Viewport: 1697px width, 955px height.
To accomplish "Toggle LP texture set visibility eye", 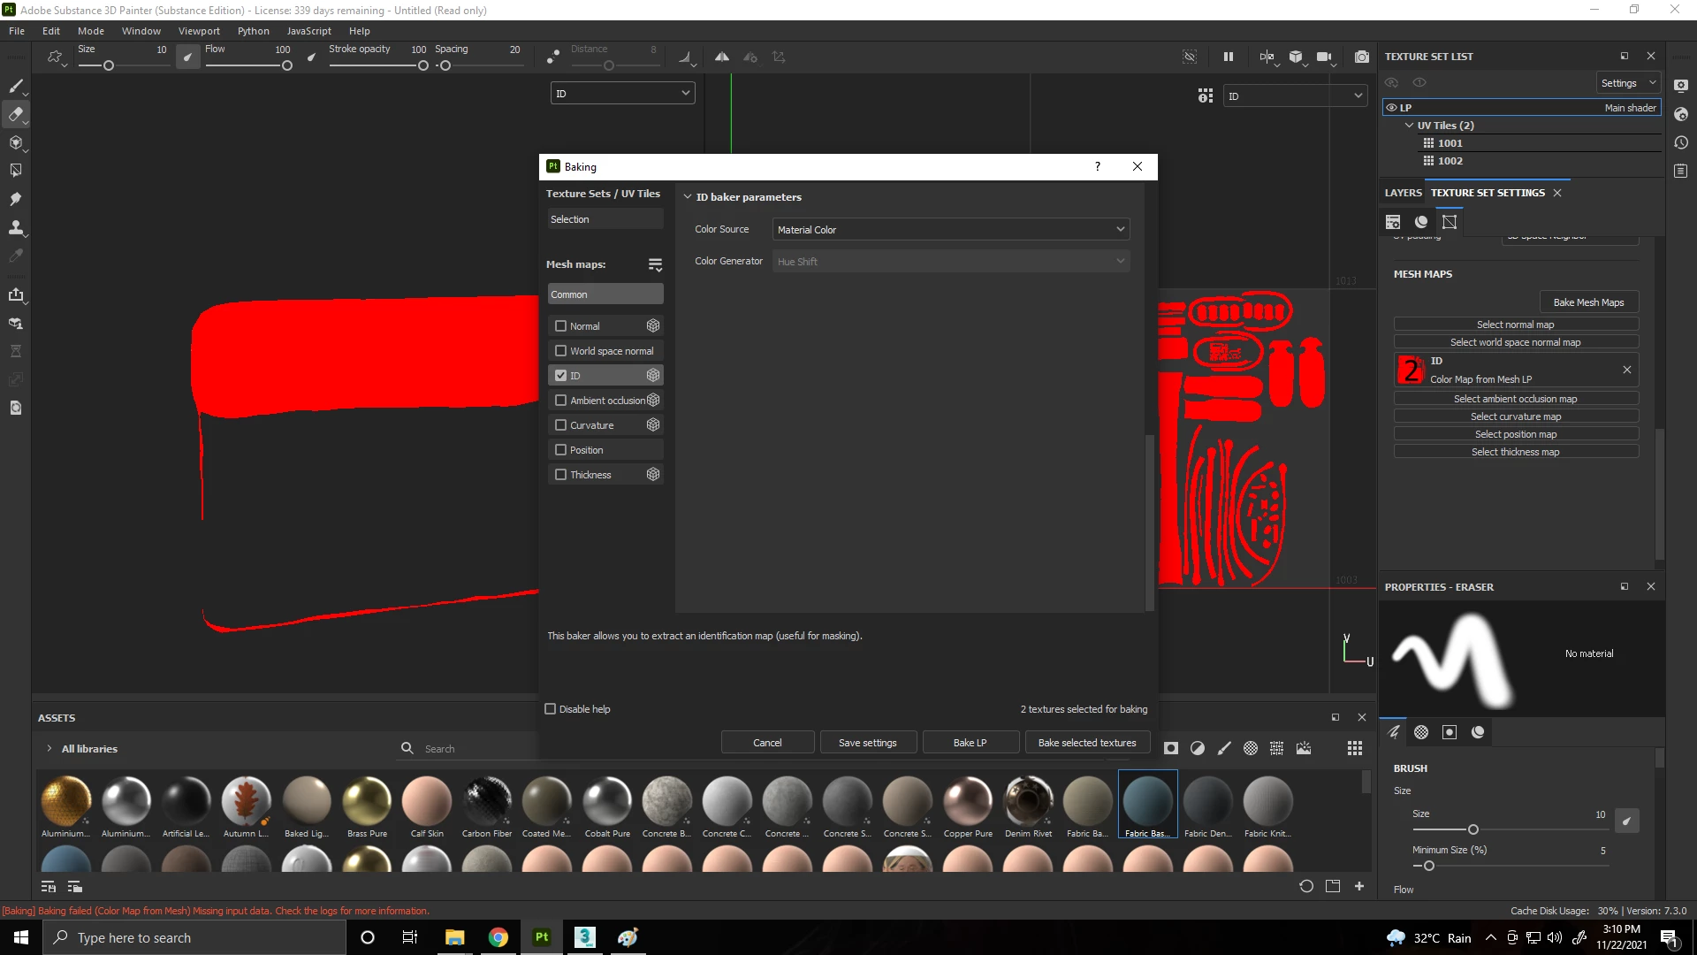I will [1391, 108].
